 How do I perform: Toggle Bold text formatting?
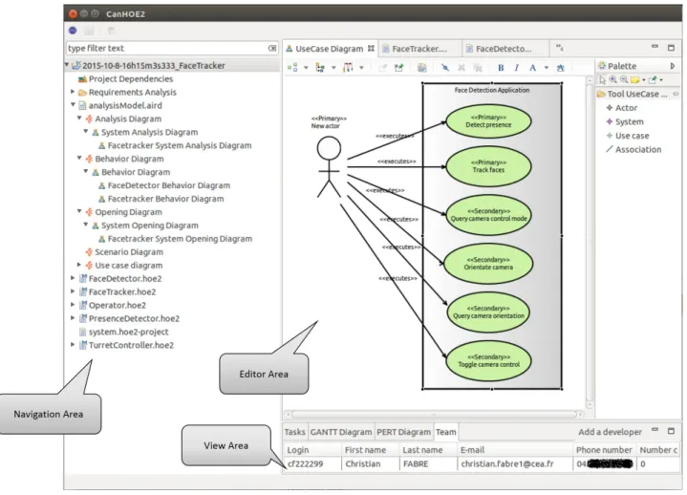point(501,68)
